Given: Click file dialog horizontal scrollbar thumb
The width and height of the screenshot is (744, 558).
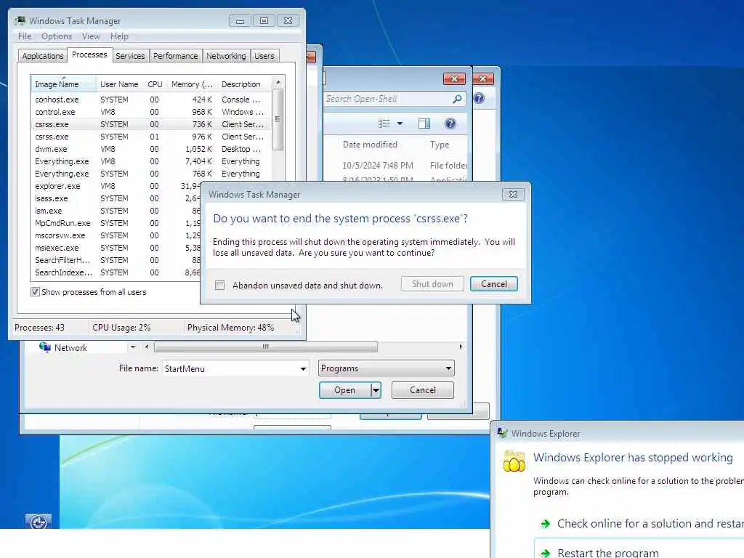Looking at the screenshot, I should pyautogui.click(x=266, y=347).
